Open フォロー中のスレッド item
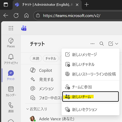Screen dimensions: 122x122 point(45,98)
